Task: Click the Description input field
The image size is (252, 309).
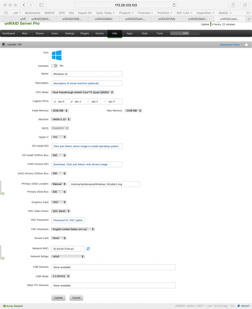Action: point(87,83)
